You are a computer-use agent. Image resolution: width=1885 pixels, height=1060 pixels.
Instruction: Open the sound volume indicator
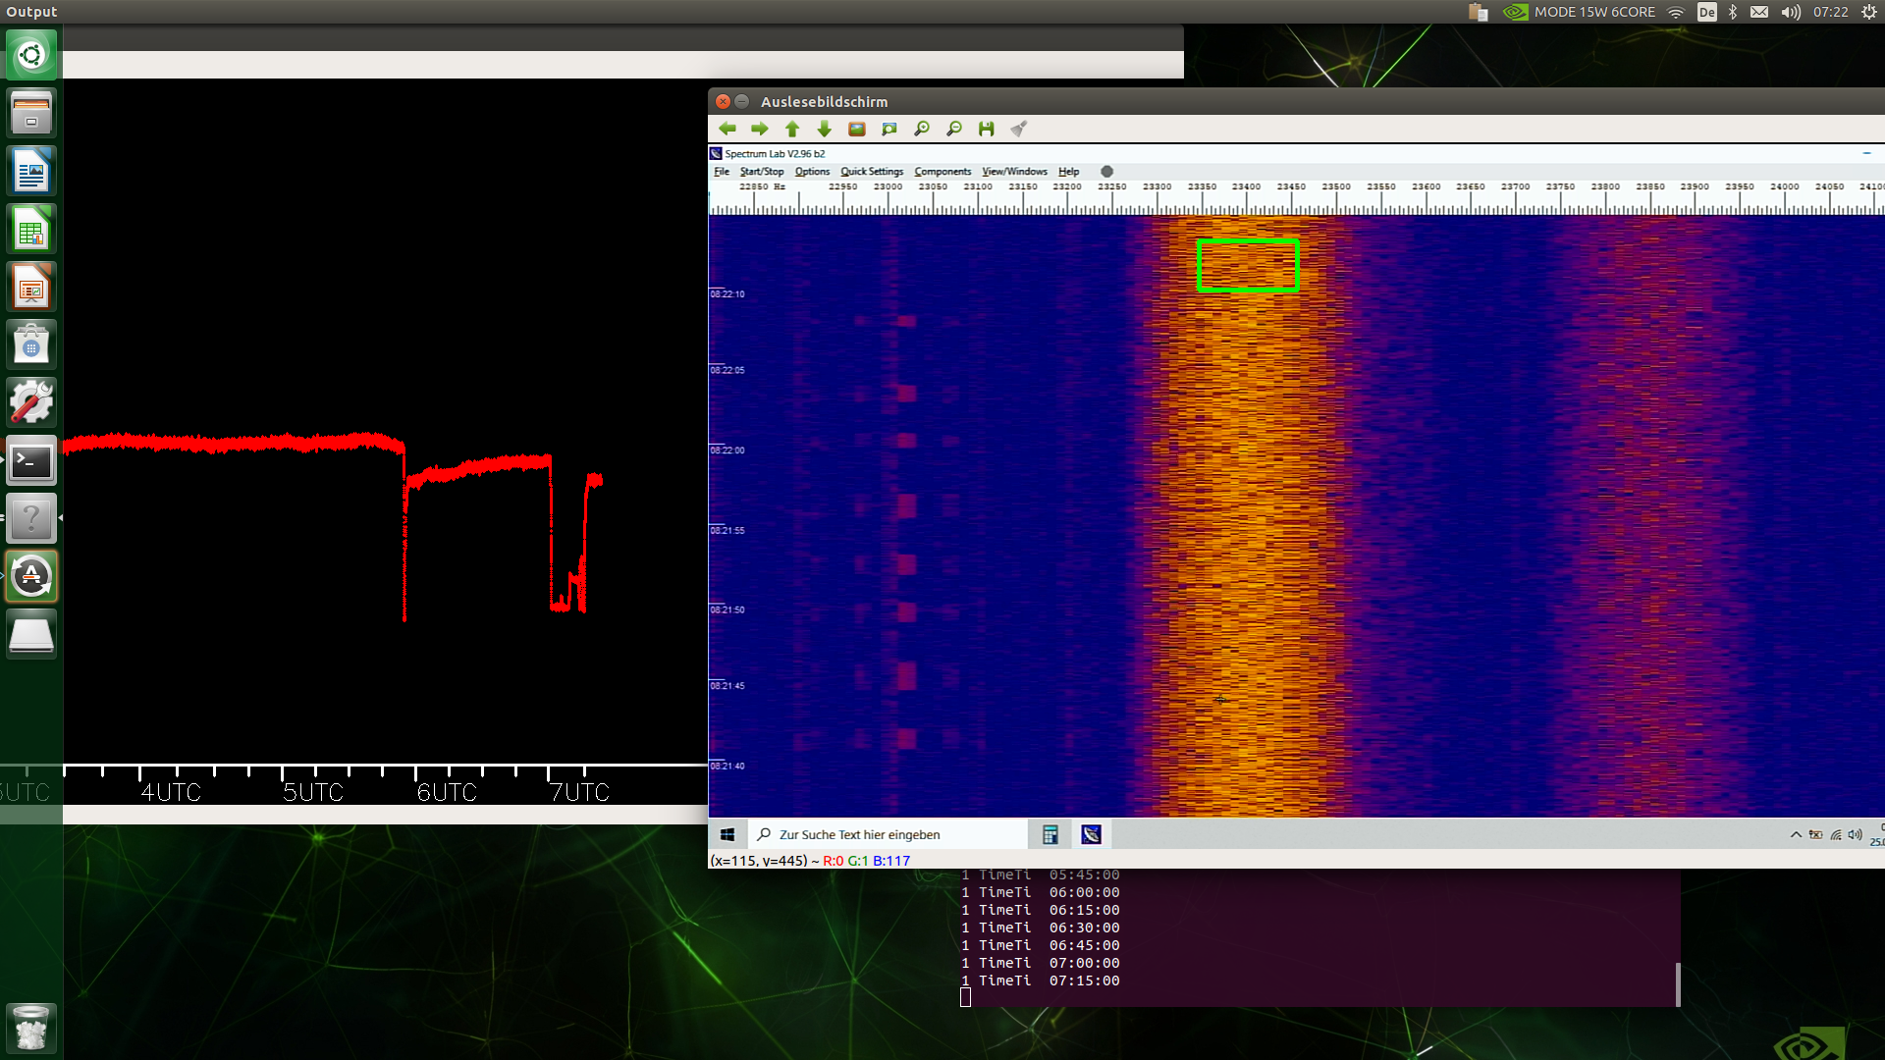(1791, 12)
